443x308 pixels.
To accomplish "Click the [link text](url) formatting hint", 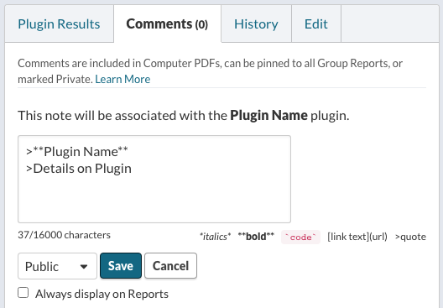I will (x=357, y=237).
